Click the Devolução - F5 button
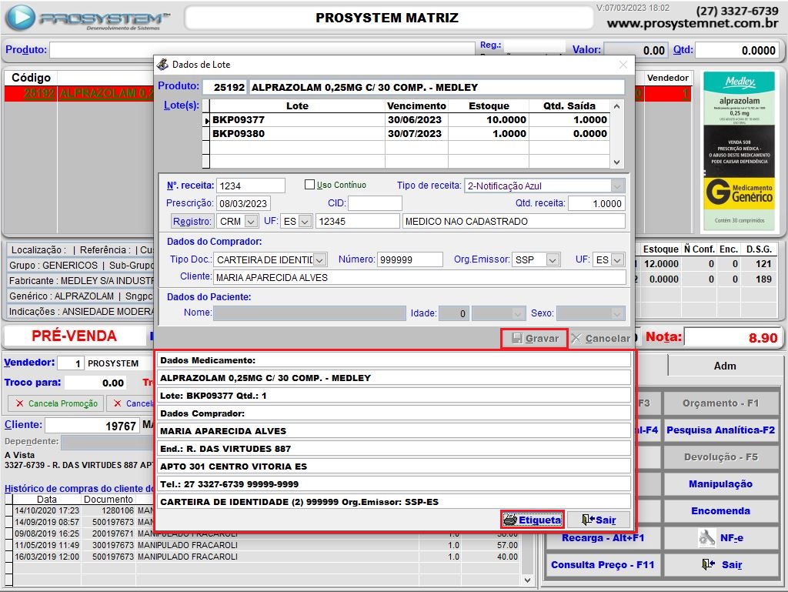Viewport: 788px width, 592px height. point(720,457)
